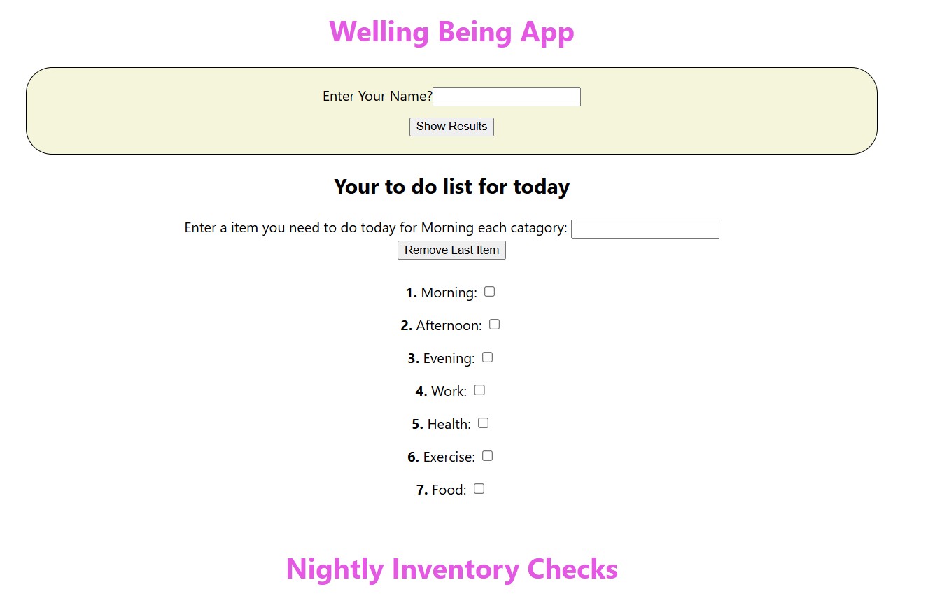The image size is (928, 596).
Task: Click the Remove Last Item button
Action: (x=451, y=250)
